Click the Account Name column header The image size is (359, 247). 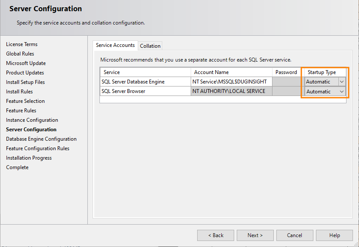pos(232,72)
